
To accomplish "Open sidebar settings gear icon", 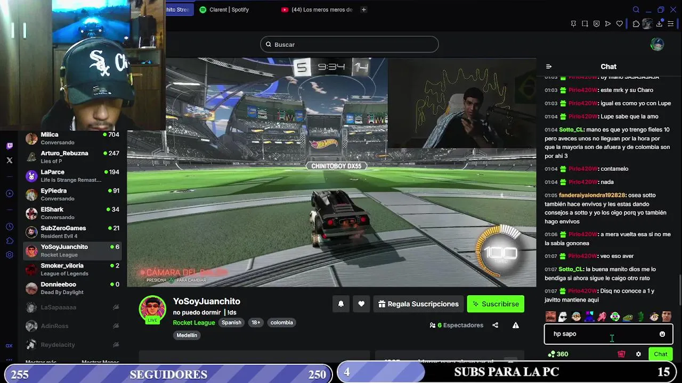I will click(x=10, y=255).
